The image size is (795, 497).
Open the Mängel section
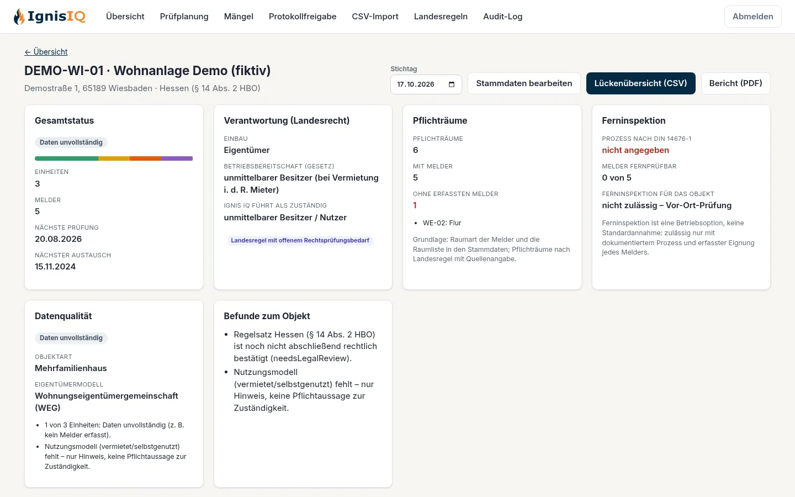point(239,17)
